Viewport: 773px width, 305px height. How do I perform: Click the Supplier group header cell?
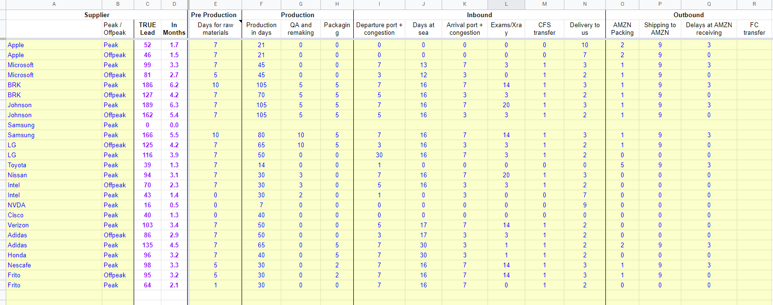click(97, 15)
